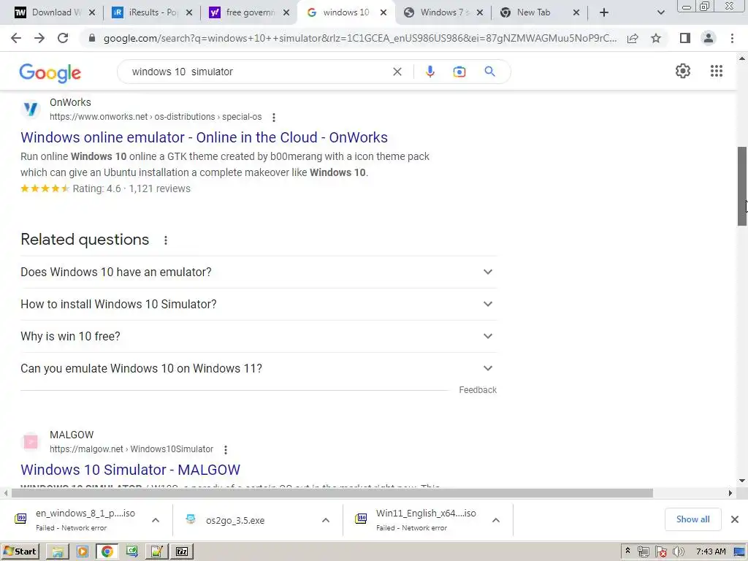Click the scroll right arrow of horizontal scrollbar
Screen dimensions: 748x561
(x=730, y=493)
